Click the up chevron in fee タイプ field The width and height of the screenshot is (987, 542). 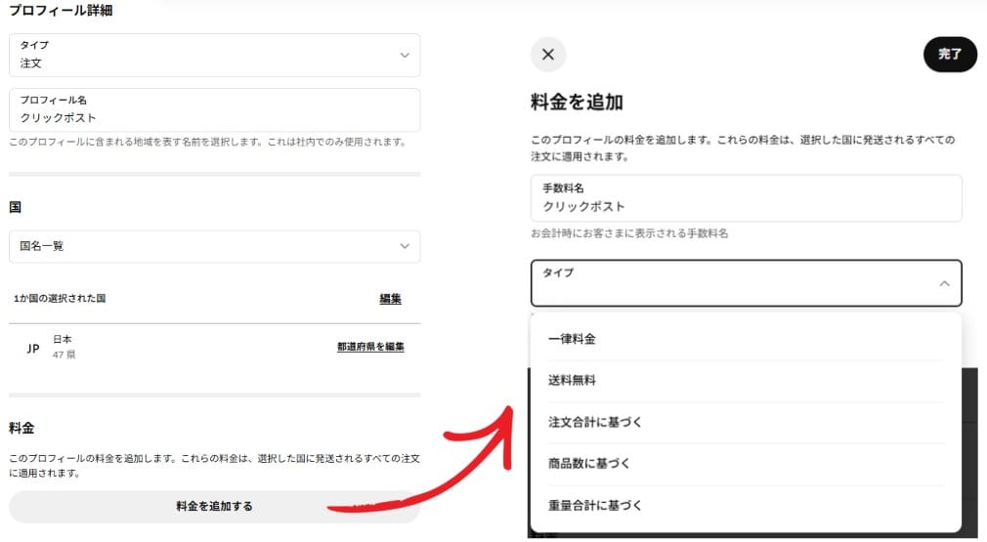[944, 283]
